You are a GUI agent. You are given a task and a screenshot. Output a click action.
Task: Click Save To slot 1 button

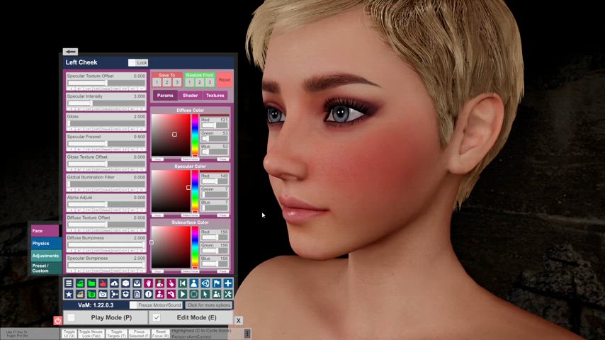(x=157, y=83)
